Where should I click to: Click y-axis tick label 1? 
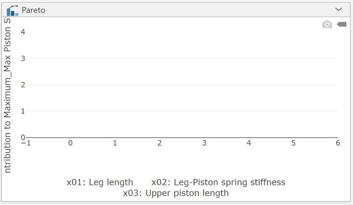pyautogui.click(x=23, y=111)
